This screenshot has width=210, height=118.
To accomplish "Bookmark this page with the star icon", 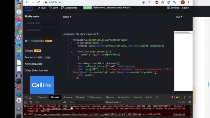I will point(150,2).
